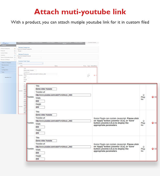Expand the Orders & Shoppers sidebar section
The width and height of the screenshot is (160, 176).
(8, 63)
